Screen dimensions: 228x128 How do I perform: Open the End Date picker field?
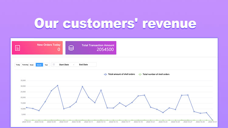pos(83,65)
